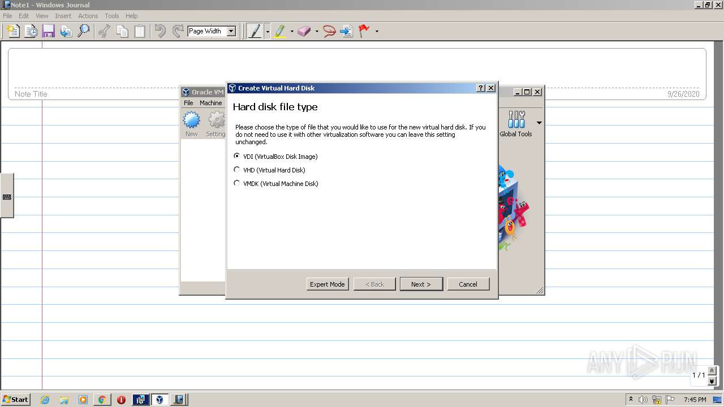Open the Journal Help menu
724x407 pixels.
pos(131,16)
